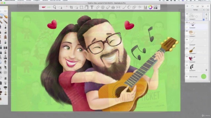Open the Color Wheel editor

point(150,7)
